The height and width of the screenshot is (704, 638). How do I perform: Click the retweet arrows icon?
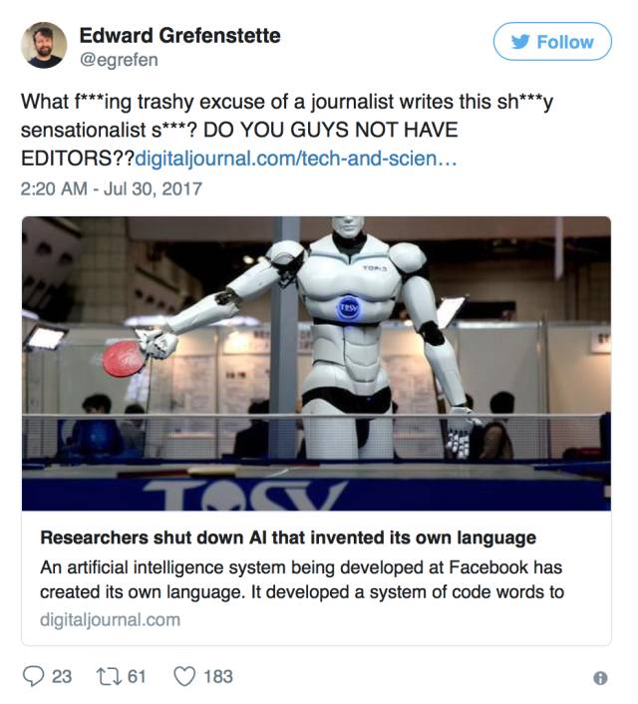[x=109, y=677]
